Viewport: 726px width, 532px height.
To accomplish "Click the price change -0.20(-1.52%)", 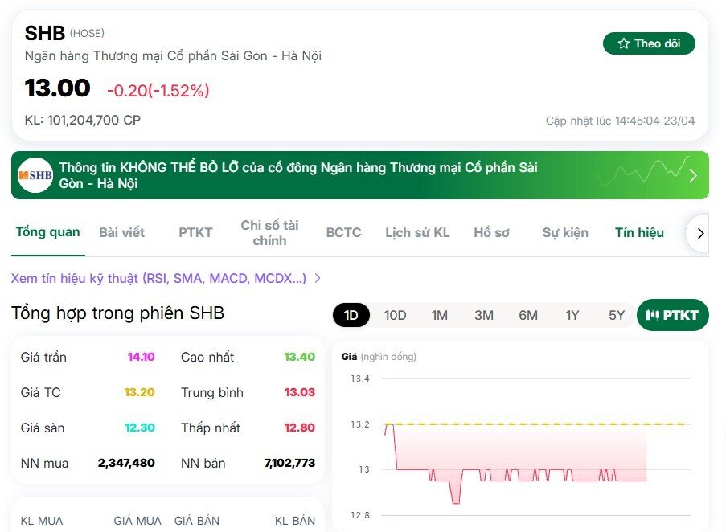I will click(x=158, y=90).
